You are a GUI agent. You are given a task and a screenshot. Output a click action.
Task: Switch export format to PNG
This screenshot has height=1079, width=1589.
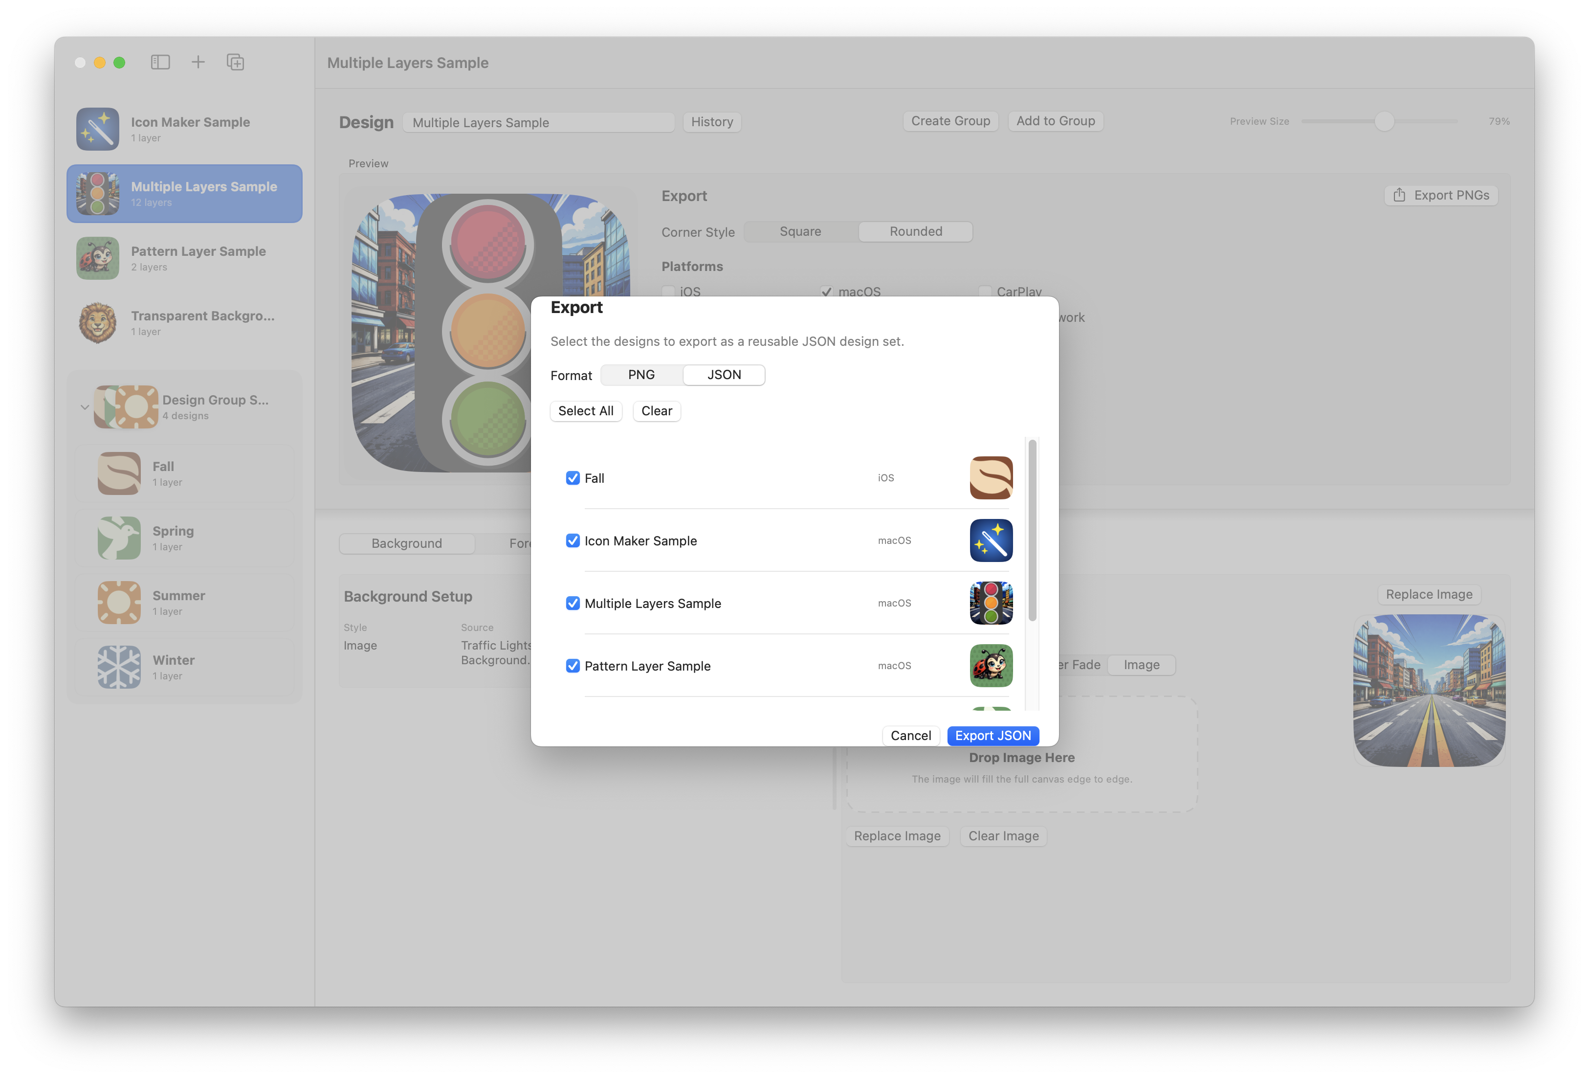click(641, 375)
